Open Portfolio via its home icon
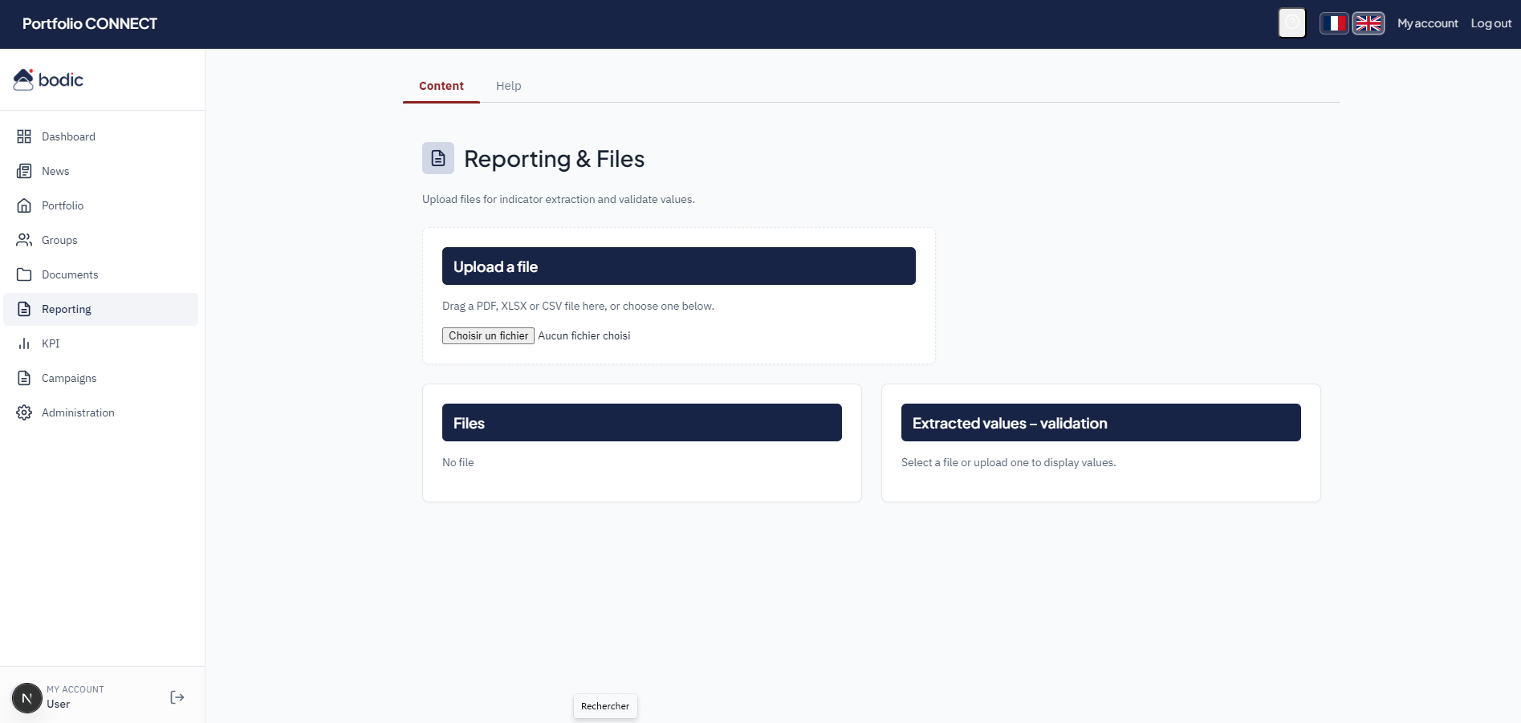The image size is (1521, 723). click(x=24, y=205)
